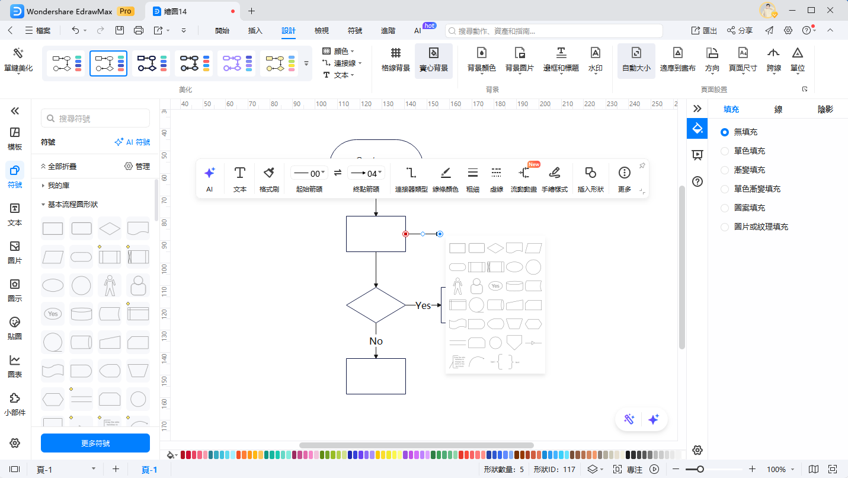Switch to the 插入 ribbon tab

tap(255, 31)
